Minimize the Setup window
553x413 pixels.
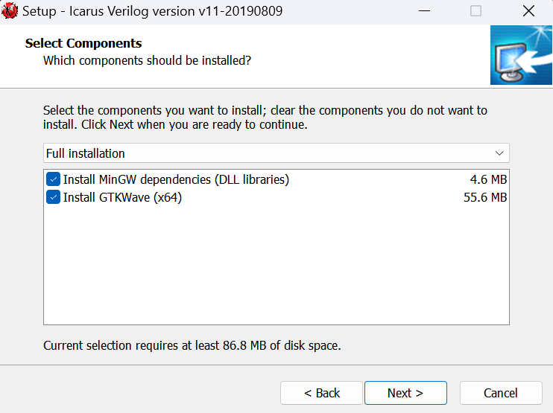[x=423, y=12]
